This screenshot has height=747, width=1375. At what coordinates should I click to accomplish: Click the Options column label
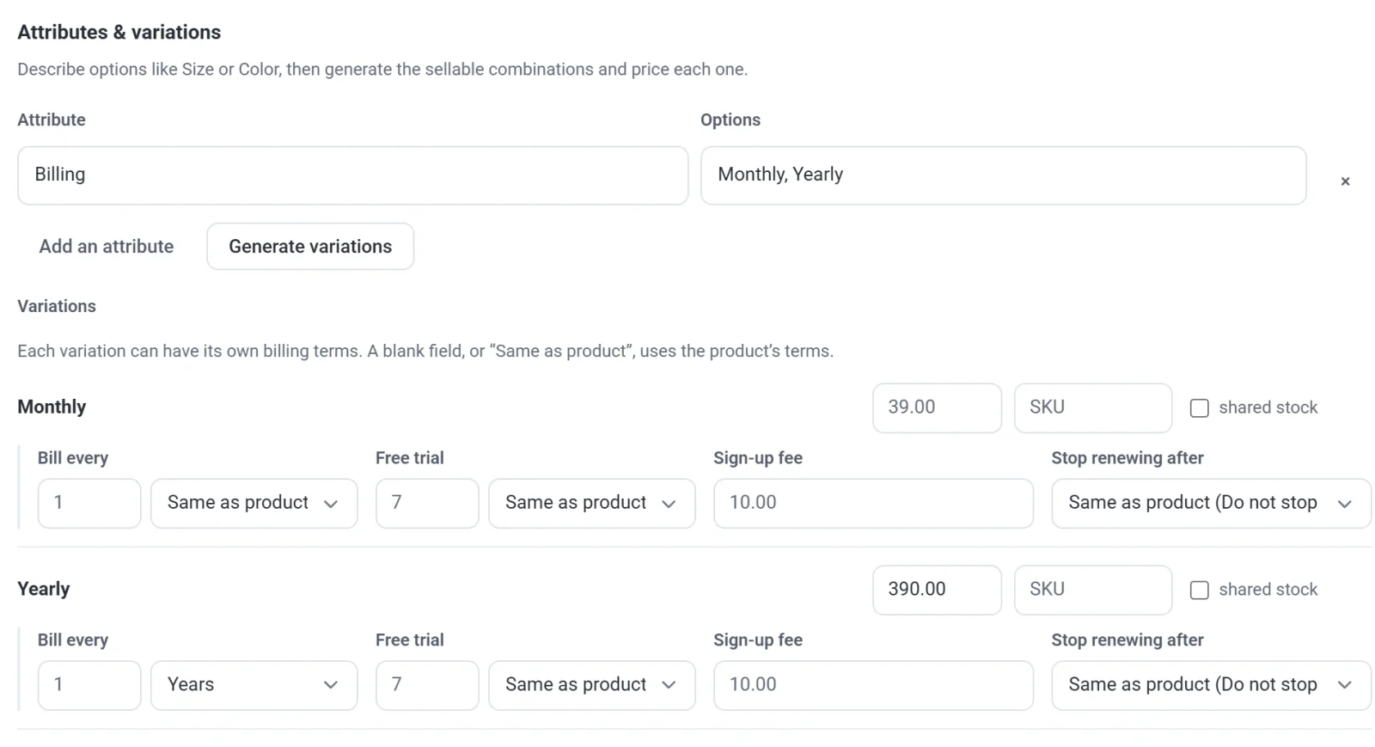coord(730,120)
